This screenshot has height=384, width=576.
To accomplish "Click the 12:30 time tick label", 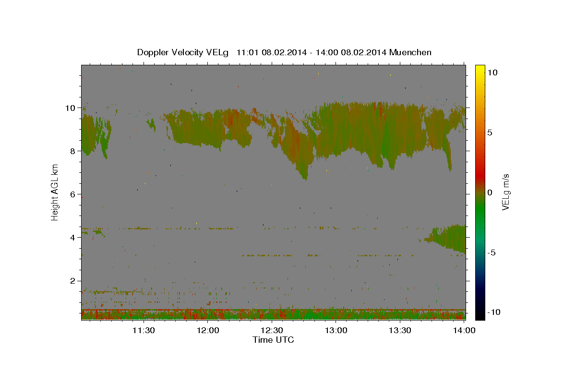I will [272, 330].
